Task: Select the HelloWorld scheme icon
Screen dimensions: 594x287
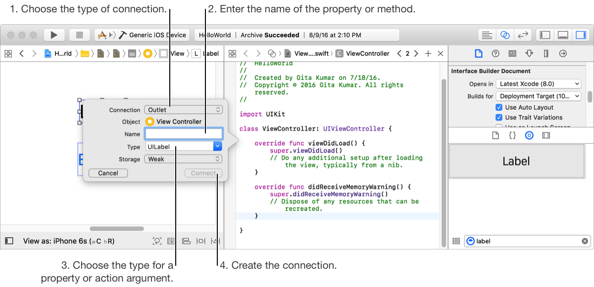Action: pos(102,35)
